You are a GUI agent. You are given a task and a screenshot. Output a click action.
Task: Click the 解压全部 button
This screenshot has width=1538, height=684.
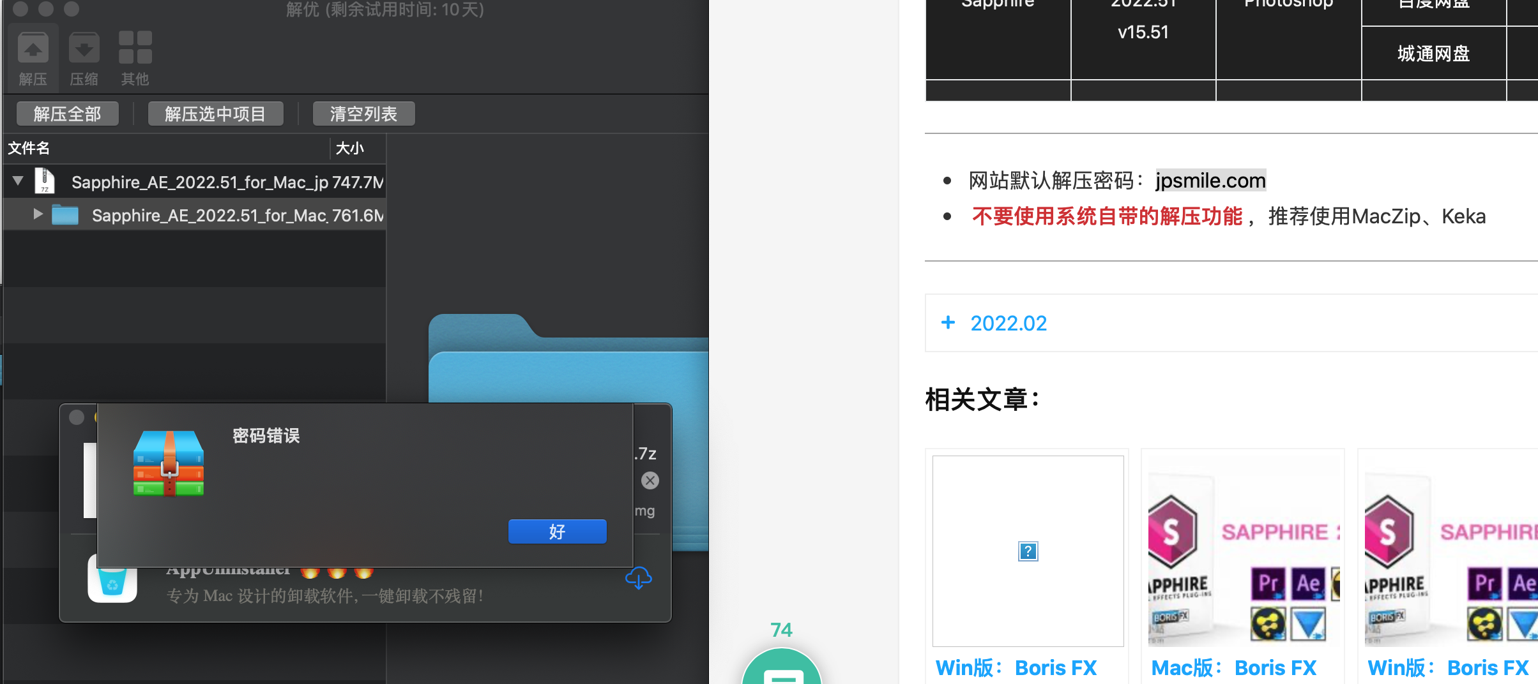67,114
